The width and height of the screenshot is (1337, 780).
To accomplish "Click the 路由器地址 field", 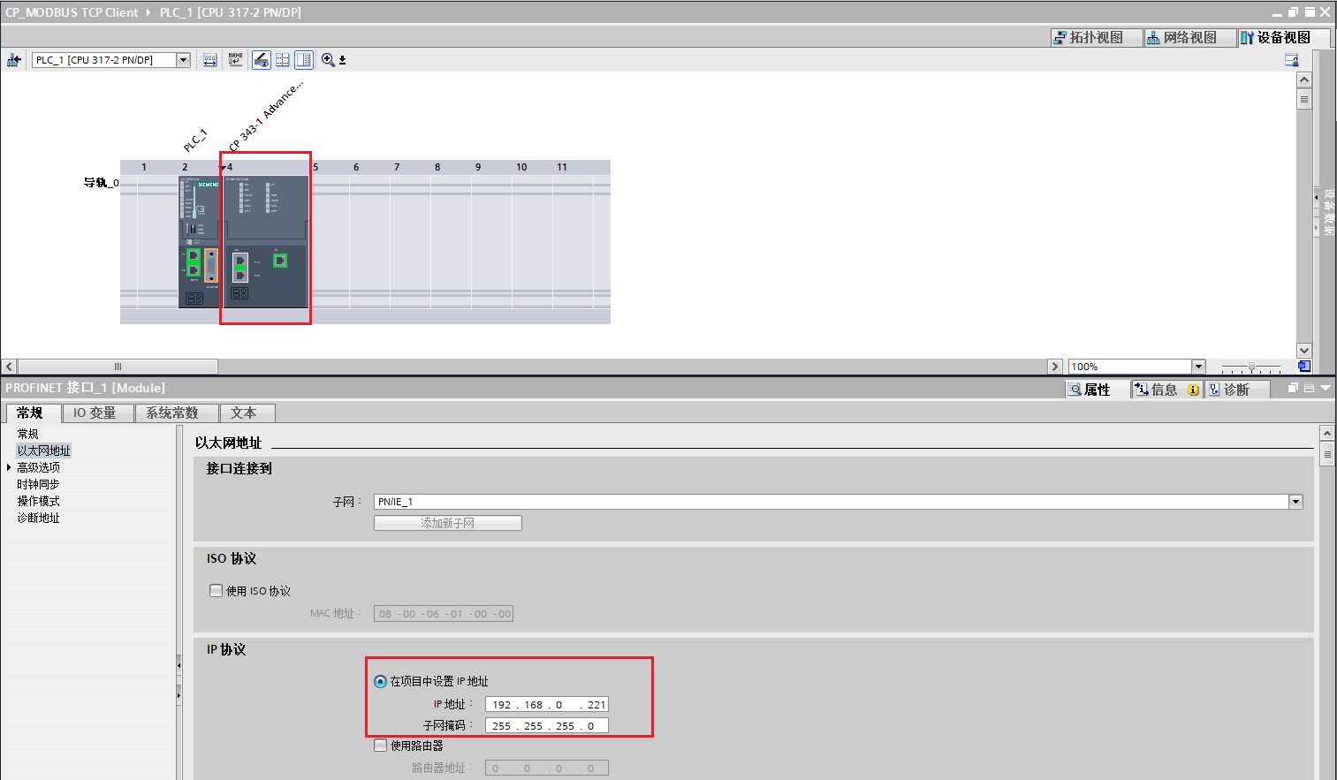I will (546, 768).
